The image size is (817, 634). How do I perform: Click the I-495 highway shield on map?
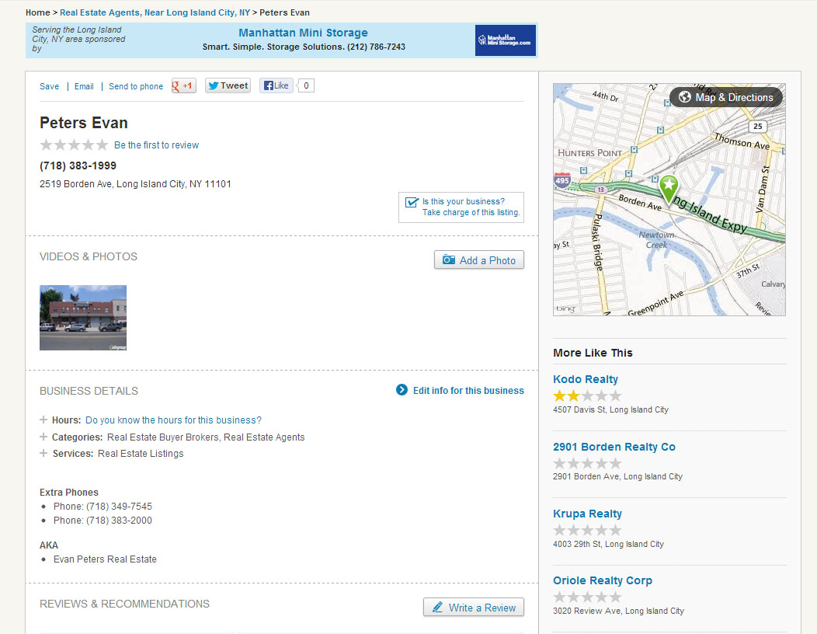click(x=561, y=180)
